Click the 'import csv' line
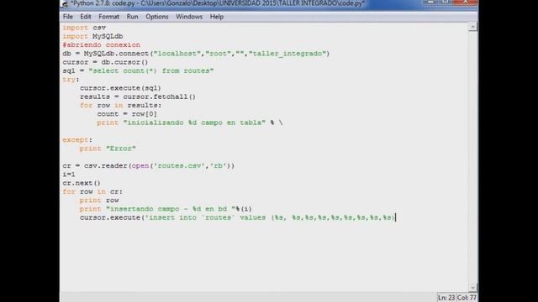 [x=84, y=28]
